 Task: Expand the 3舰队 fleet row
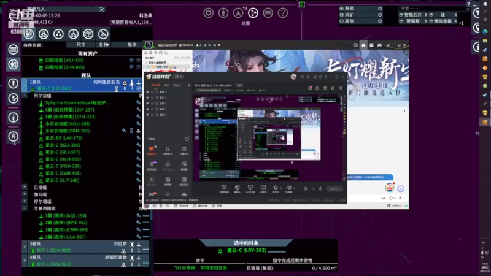click(x=25, y=247)
